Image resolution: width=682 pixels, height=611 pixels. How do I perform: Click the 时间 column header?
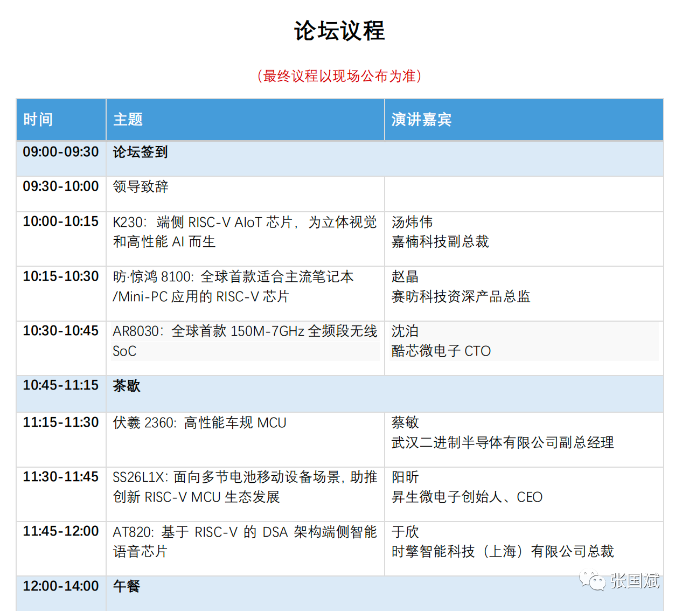pyautogui.click(x=38, y=120)
